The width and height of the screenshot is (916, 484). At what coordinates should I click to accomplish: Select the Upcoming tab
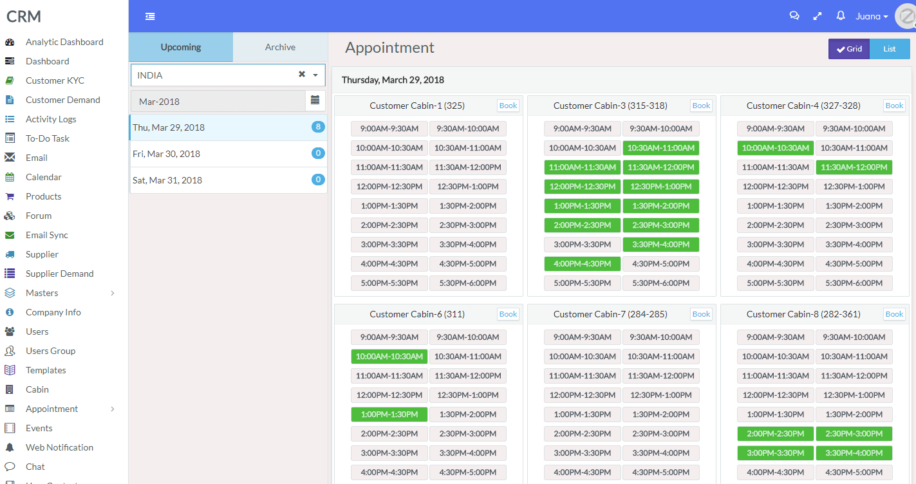181,47
